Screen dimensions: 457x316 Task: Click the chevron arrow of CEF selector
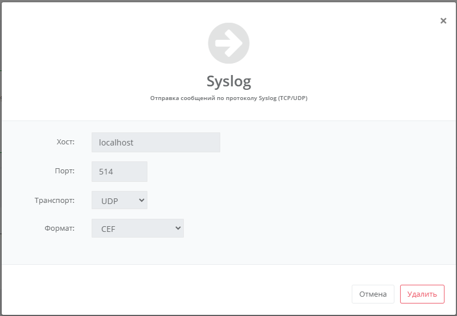(178, 228)
